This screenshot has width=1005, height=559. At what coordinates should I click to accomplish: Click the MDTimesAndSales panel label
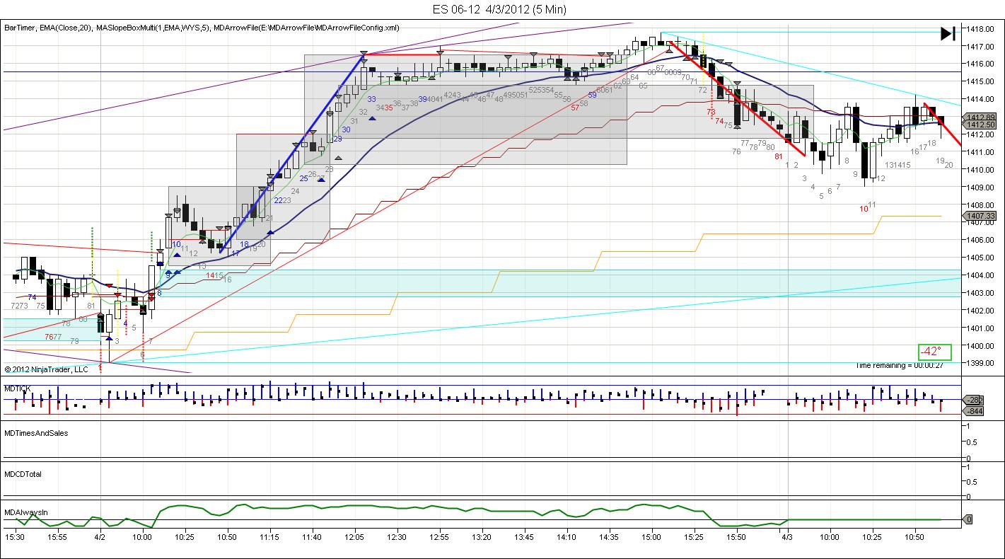click(x=36, y=432)
